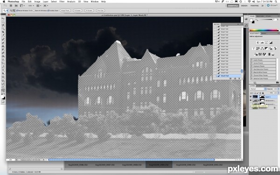Add a Vibrance adjustment
280x175 pixels.
coord(254,49)
